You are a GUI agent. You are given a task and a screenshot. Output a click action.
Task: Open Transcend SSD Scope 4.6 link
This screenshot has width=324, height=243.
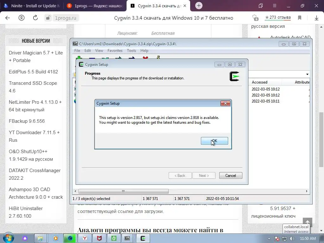[33, 87]
